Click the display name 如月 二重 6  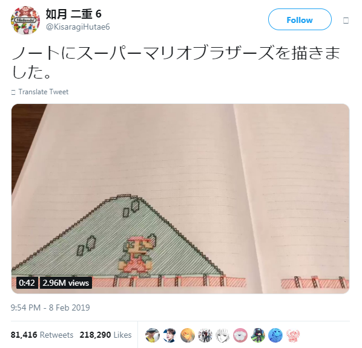(x=73, y=14)
